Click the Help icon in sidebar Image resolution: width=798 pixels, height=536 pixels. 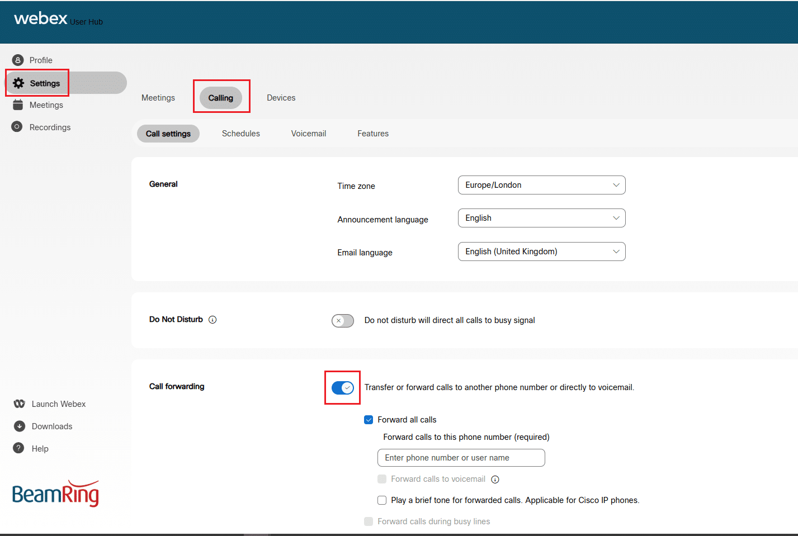coord(18,448)
